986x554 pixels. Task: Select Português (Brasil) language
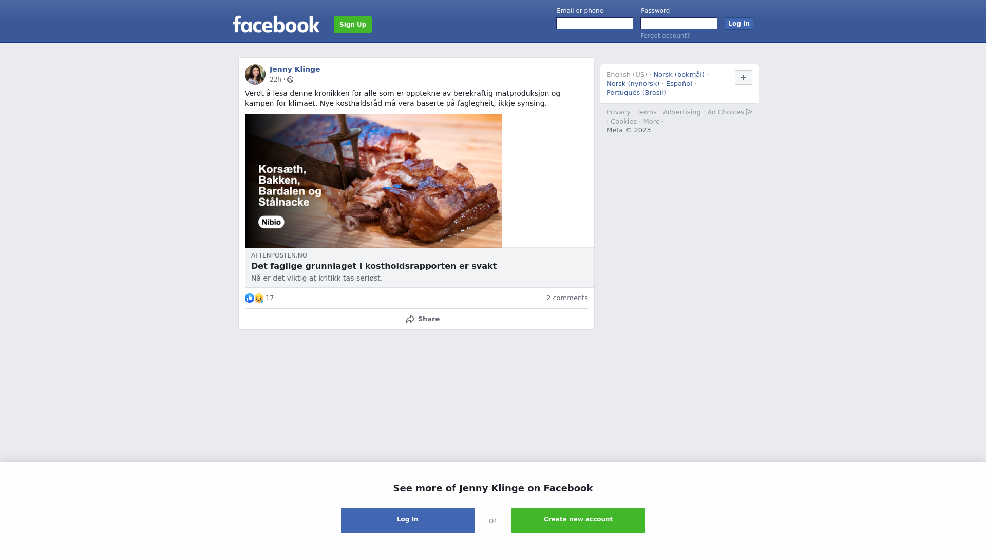click(x=636, y=93)
